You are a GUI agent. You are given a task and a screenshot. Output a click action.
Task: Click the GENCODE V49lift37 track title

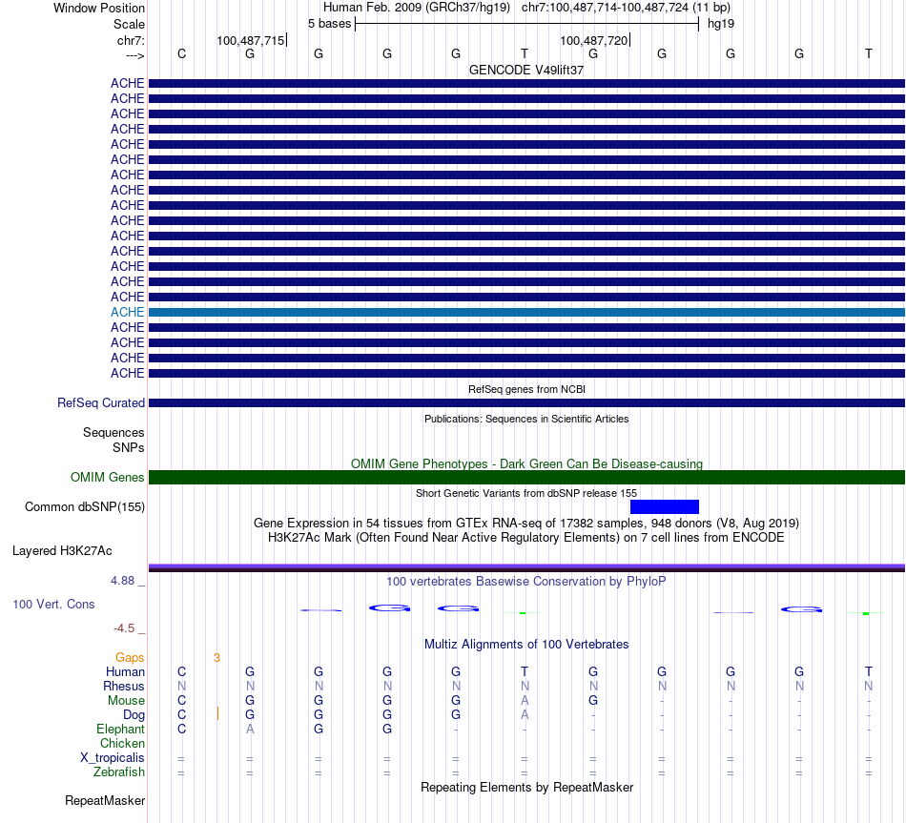coord(526,70)
